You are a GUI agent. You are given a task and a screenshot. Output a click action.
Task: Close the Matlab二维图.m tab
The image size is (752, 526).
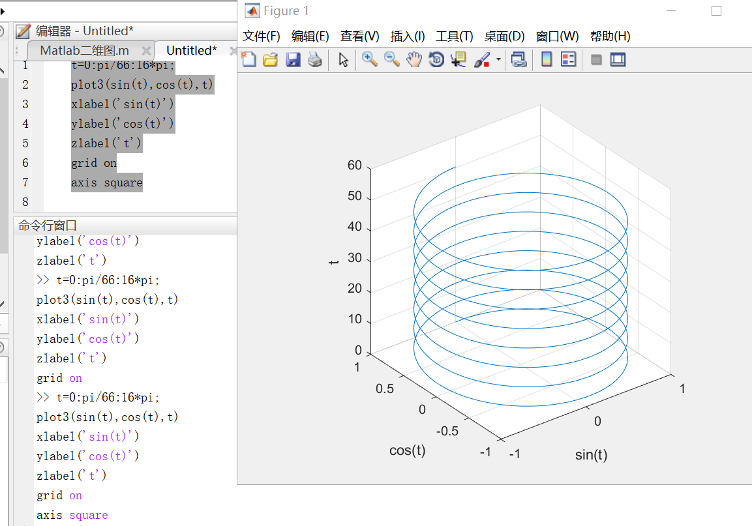[x=147, y=49]
